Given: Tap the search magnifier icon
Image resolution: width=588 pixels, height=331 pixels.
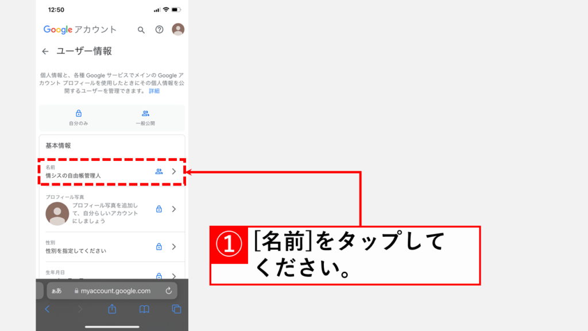Looking at the screenshot, I should [141, 30].
